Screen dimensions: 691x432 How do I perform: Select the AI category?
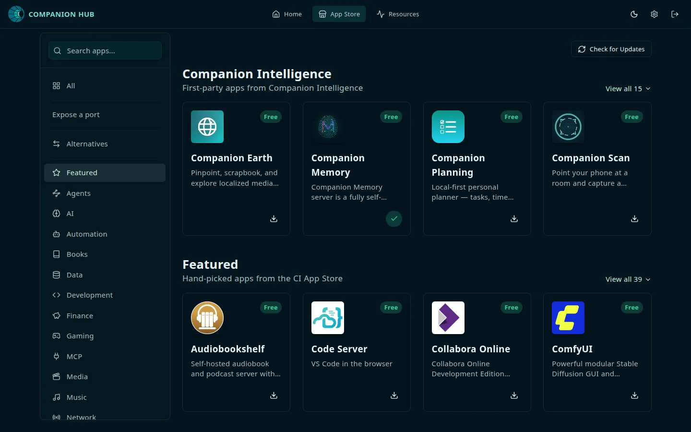(105, 214)
